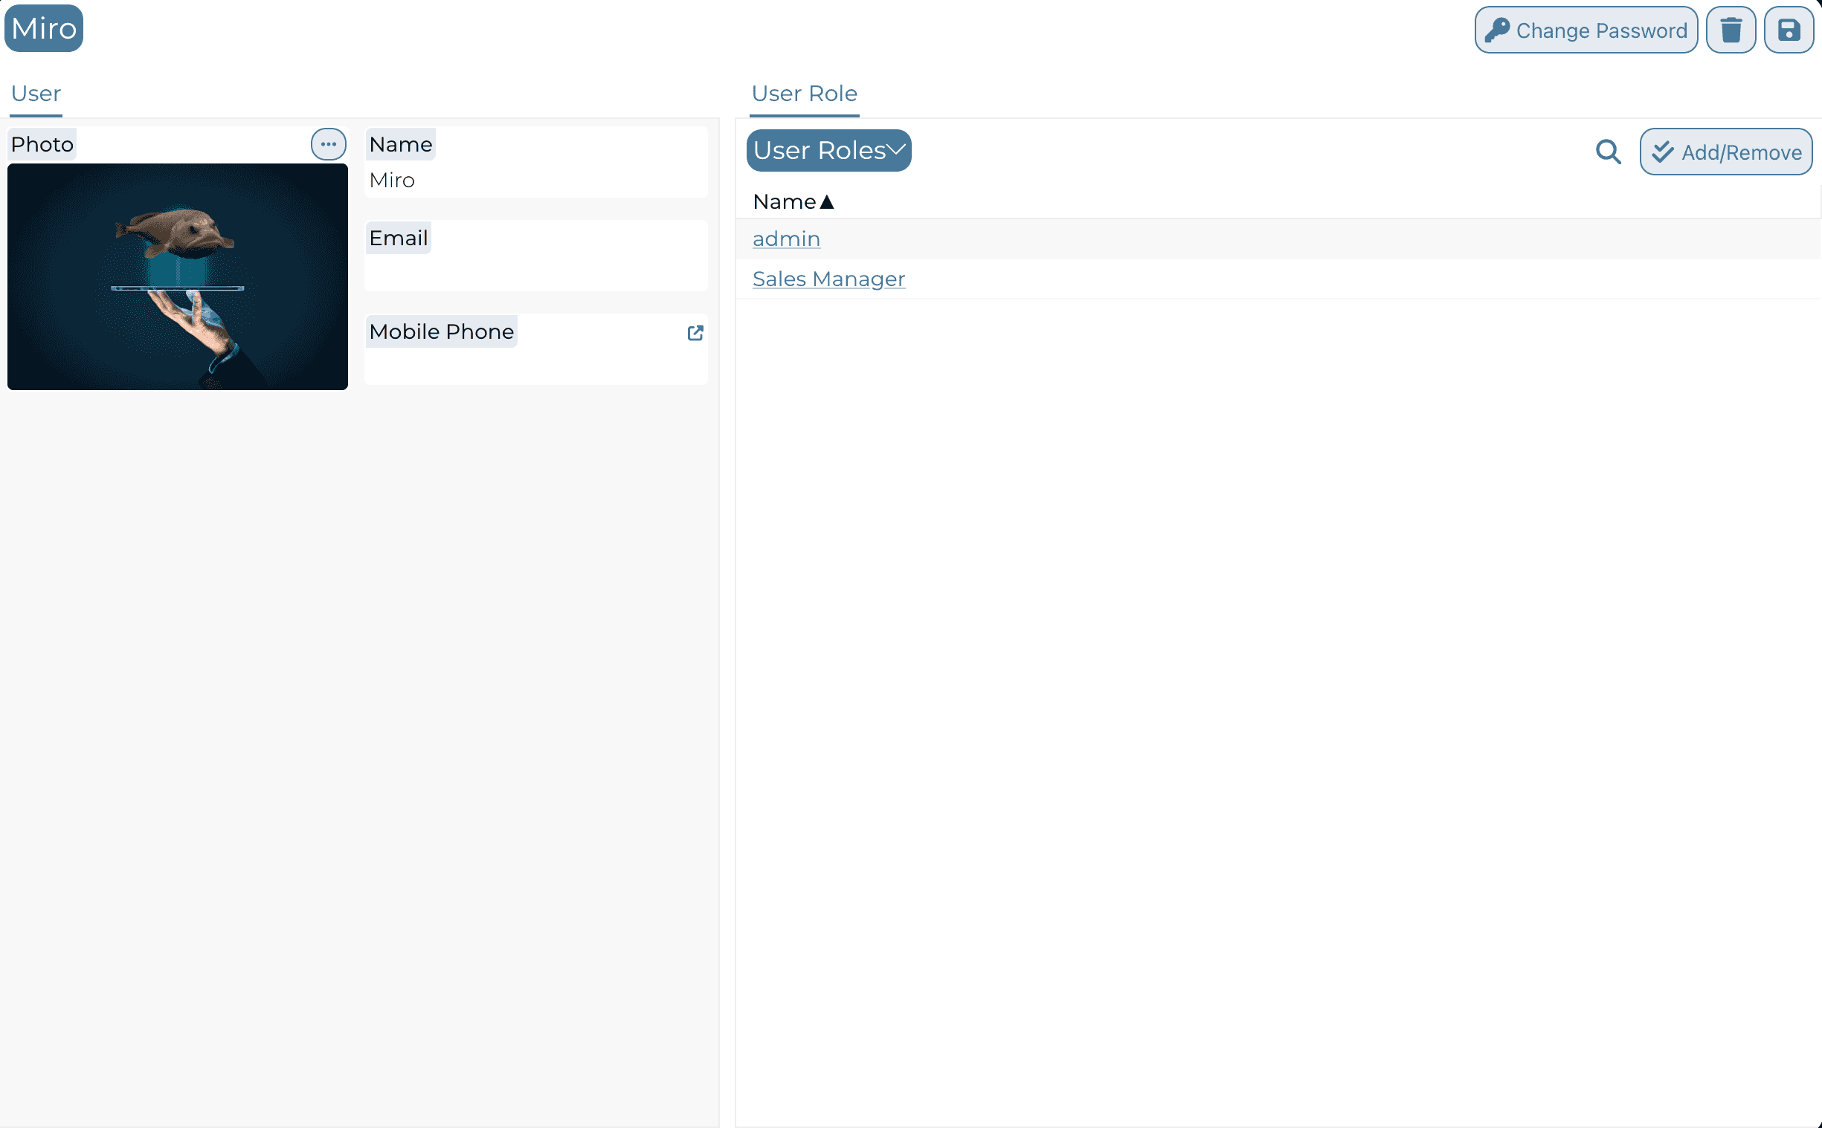The width and height of the screenshot is (1822, 1128).
Task: Click into the Mobile Phone input field
Action: pyautogui.click(x=536, y=366)
